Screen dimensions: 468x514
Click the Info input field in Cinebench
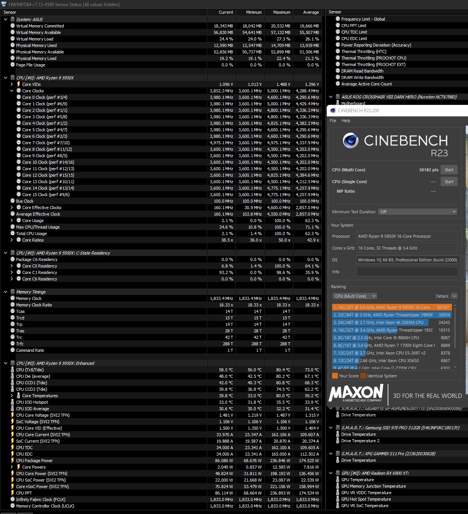coord(407,272)
